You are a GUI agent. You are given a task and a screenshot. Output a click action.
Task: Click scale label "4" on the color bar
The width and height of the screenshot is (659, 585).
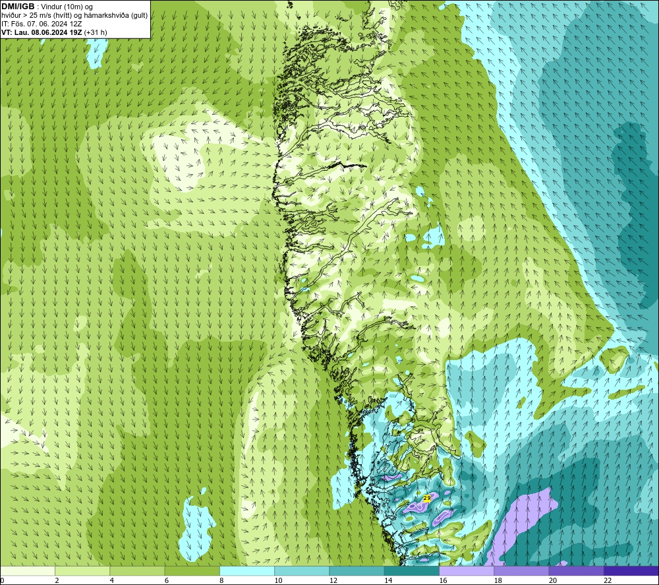point(112,581)
